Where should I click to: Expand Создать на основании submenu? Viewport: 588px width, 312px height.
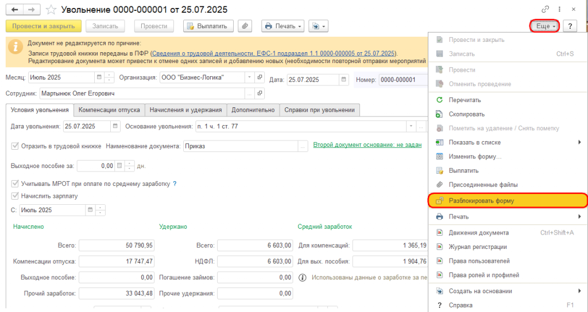tap(508, 291)
